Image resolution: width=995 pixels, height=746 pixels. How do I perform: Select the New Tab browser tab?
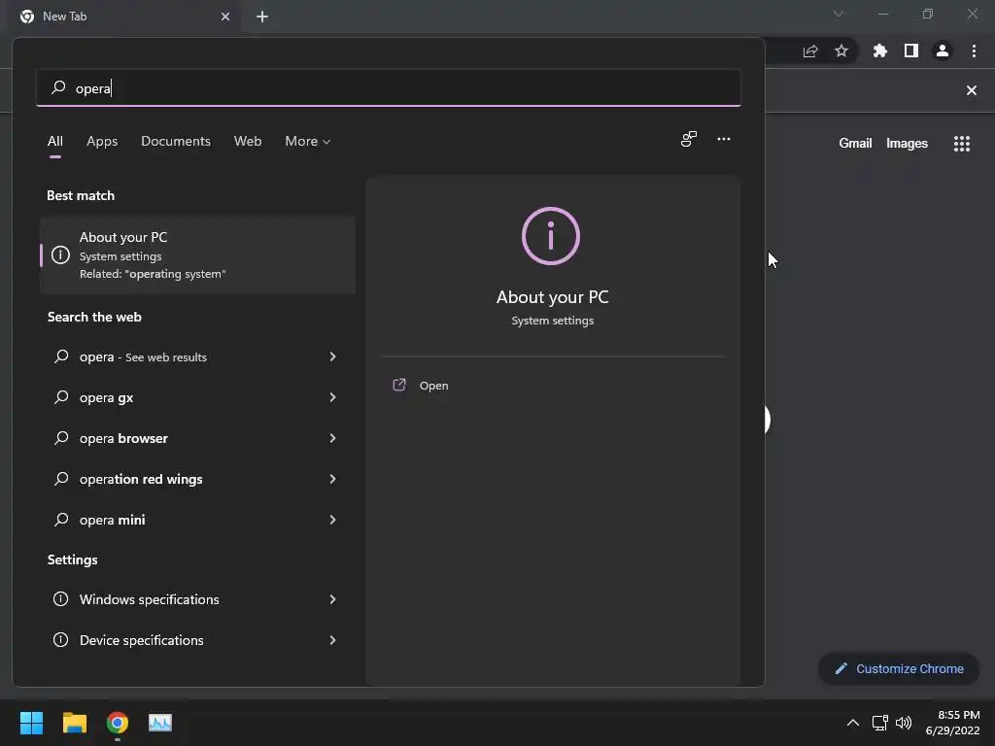[123, 17]
